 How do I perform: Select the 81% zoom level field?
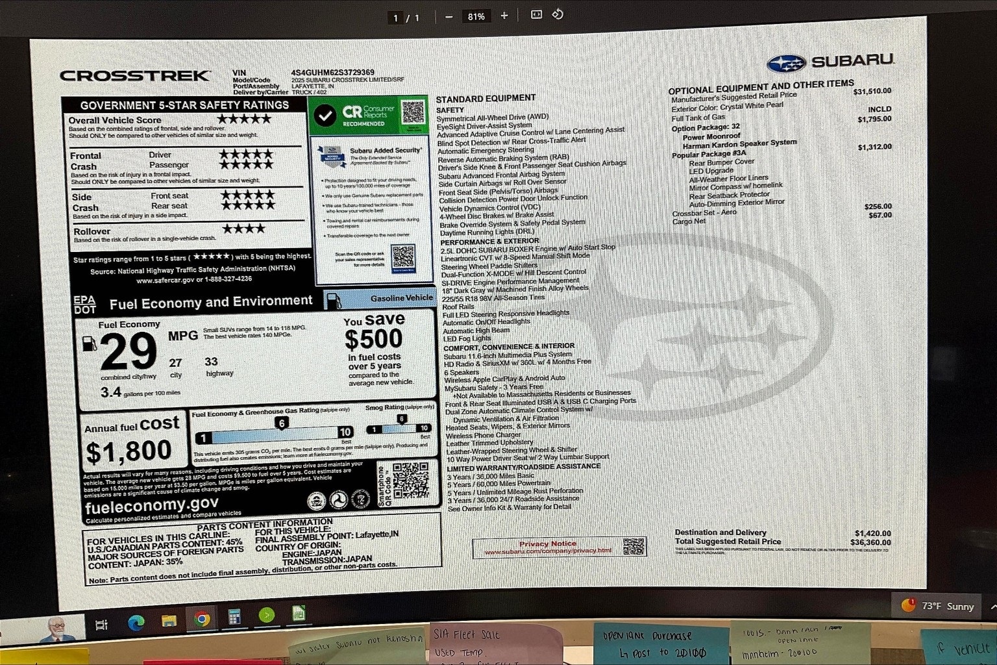coord(476,17)
